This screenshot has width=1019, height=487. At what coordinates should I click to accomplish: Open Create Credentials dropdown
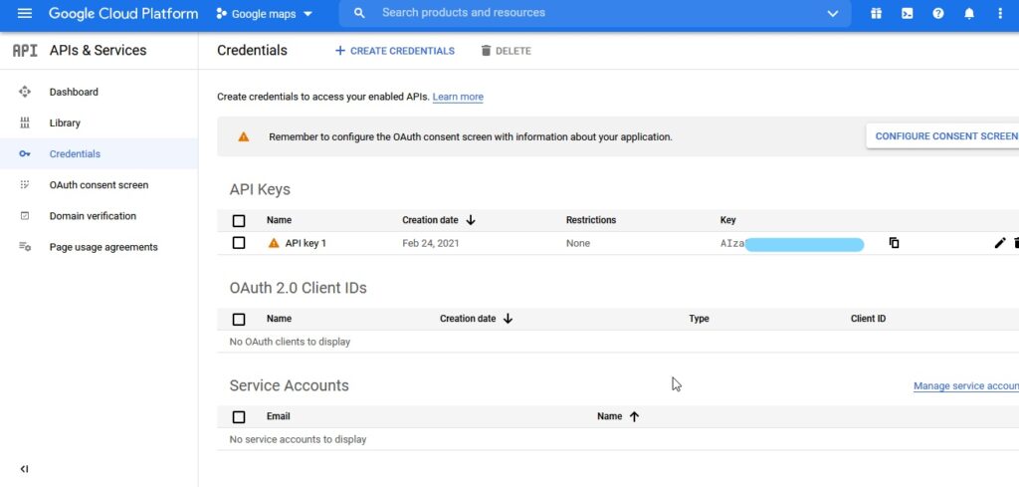point(395,51)
